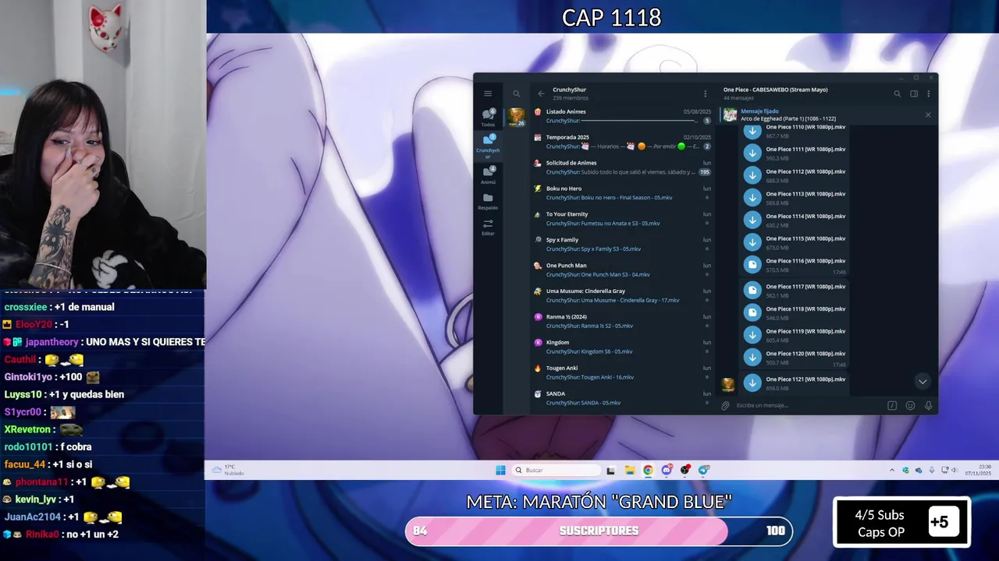Screen dimensions: 999x561
Task: Select the CrunchyShur group avatar thumbnail
Action: [x=517, y=117]
